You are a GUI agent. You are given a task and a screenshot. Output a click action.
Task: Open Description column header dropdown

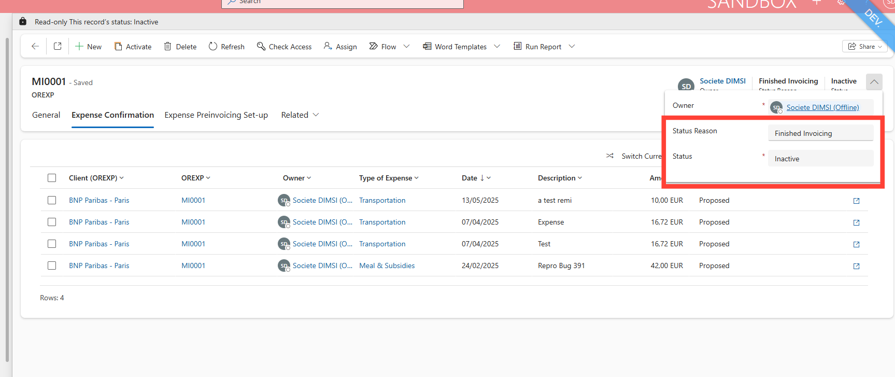(x=580, y=178)
